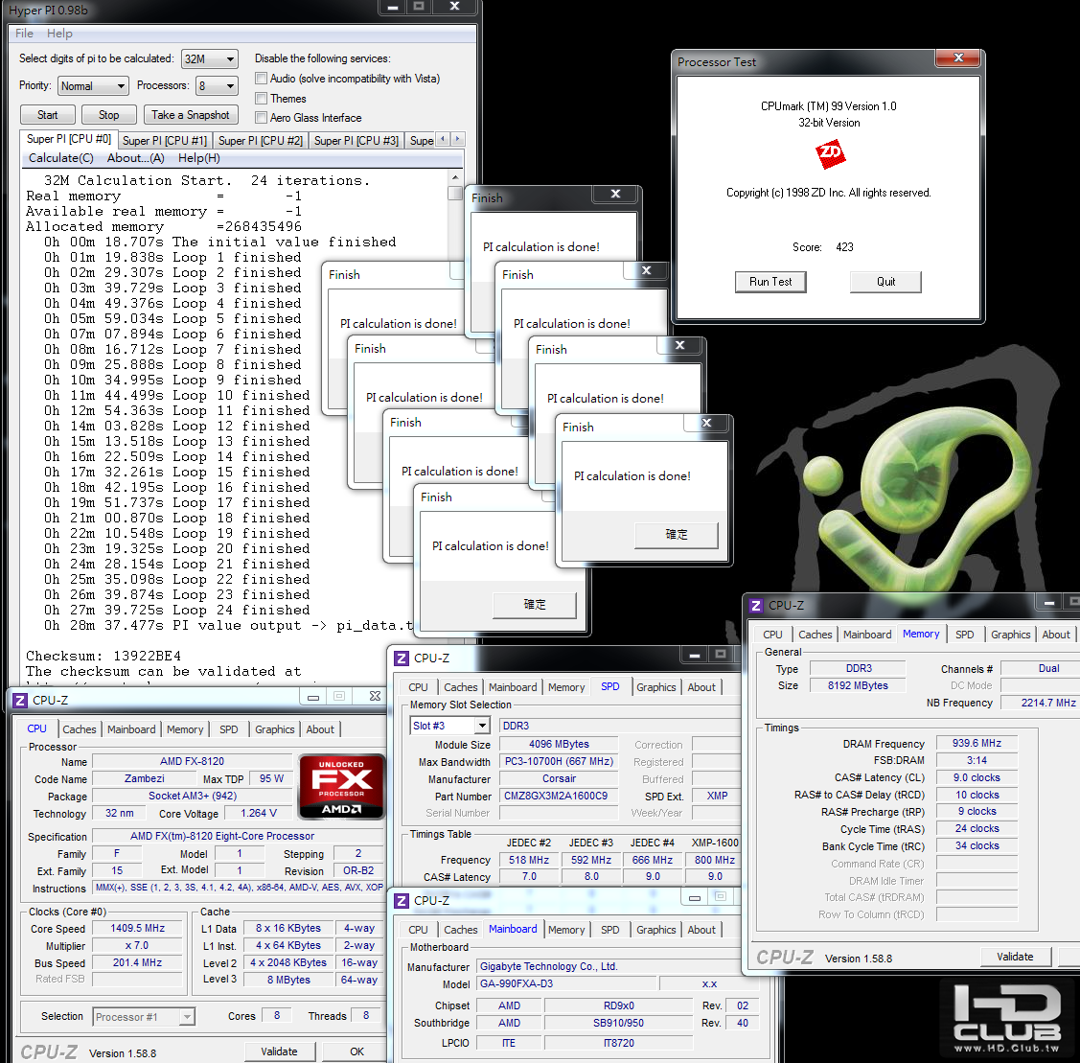Click Validate in CPU-Z Memory window
This screenshot has width=1080, height=1063.
tap(1015, 957)
